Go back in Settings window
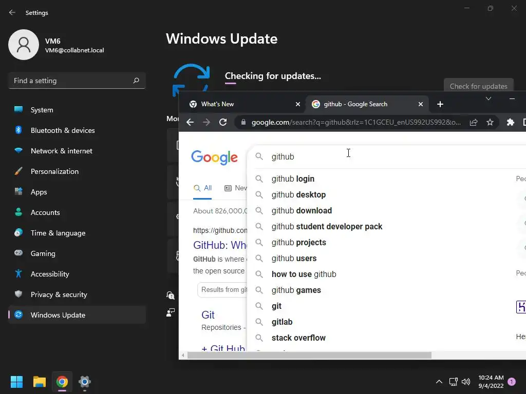The image size is (526, 394). pos(12,12)
